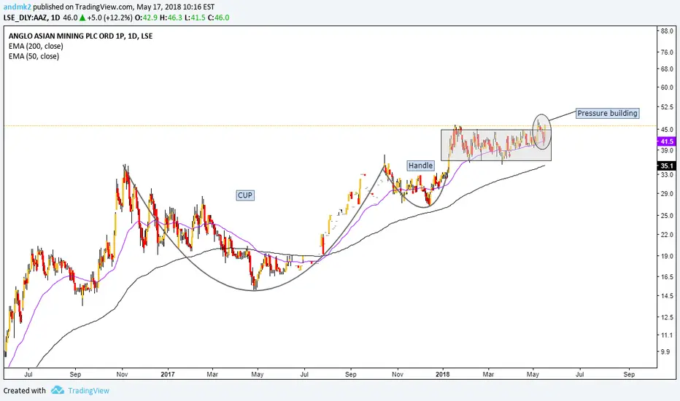Click the TradingView cloud logo icon
Screen dimensions: 680x401
(57, 390)
